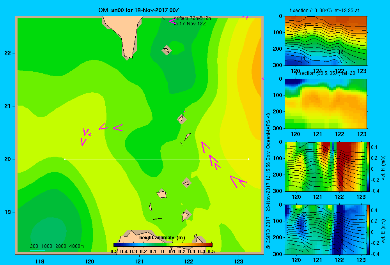Viewport: 390px width, 265px height.
Task: Select the height anomaly color bar
Action: point(163,245)
